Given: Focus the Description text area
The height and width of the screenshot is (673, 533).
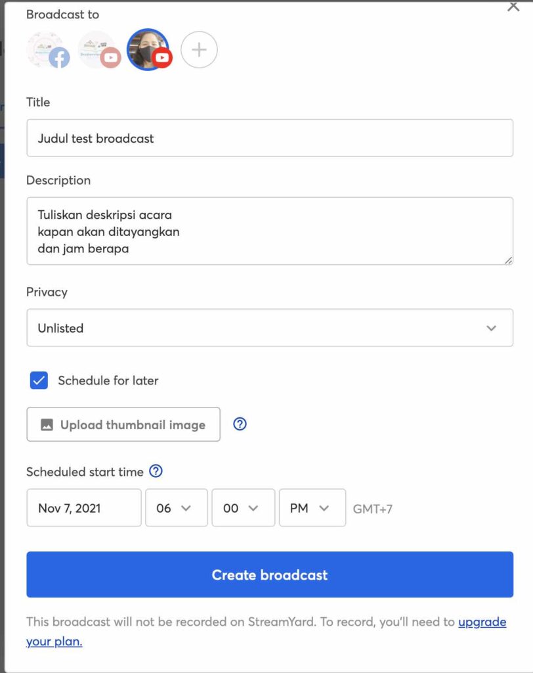Looking at the screenshot, I should click(x=270, y=231).
